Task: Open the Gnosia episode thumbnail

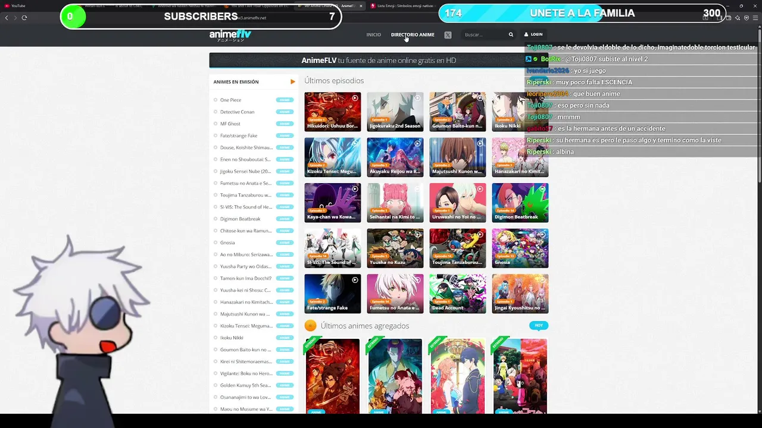Action: coord(520,248)
